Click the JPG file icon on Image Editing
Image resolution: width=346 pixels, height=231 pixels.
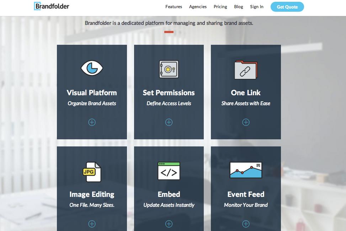(92, 172)
